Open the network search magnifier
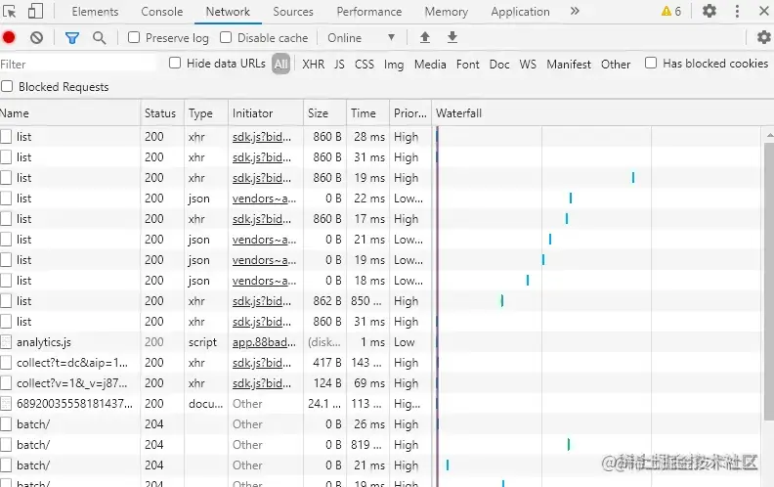Viewport: 774px width, 487px height. [x=100, y=37]
